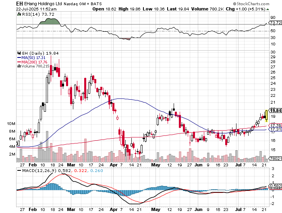This screenshot has width=282, height=213.
Task: Open the StockCharts.com copyright link
Action: click(251, 4)
